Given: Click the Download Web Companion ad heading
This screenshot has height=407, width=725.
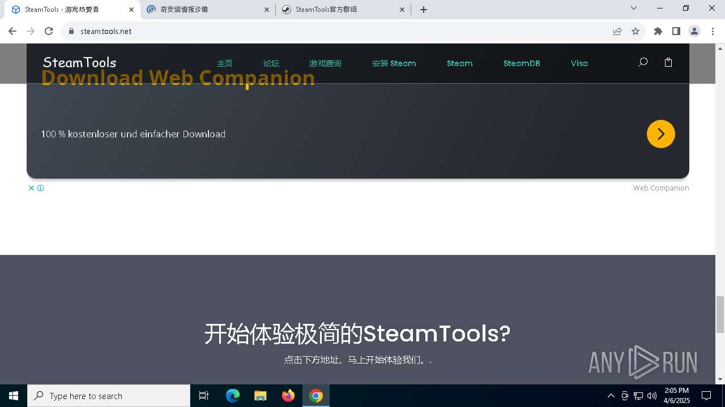Looking at the screenshot, I should click(x=178, y=77).
